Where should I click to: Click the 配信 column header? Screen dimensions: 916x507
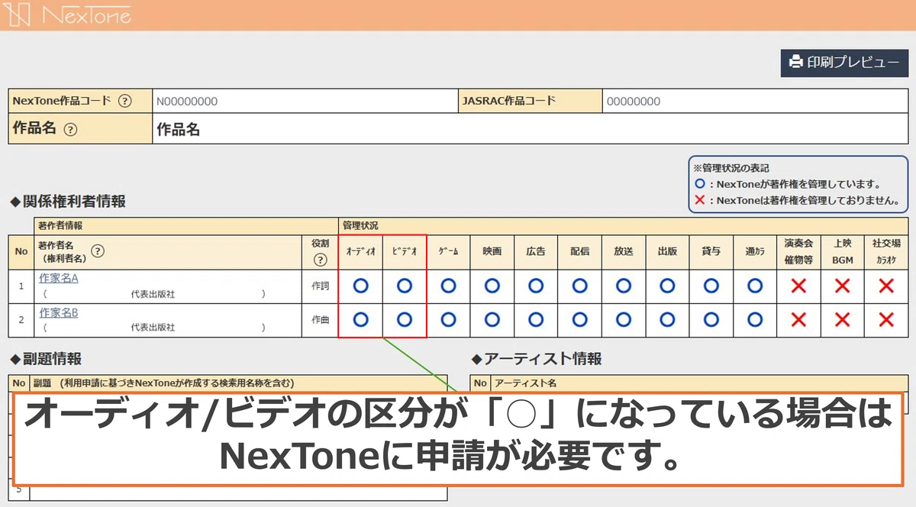click(x=580, y=251)
